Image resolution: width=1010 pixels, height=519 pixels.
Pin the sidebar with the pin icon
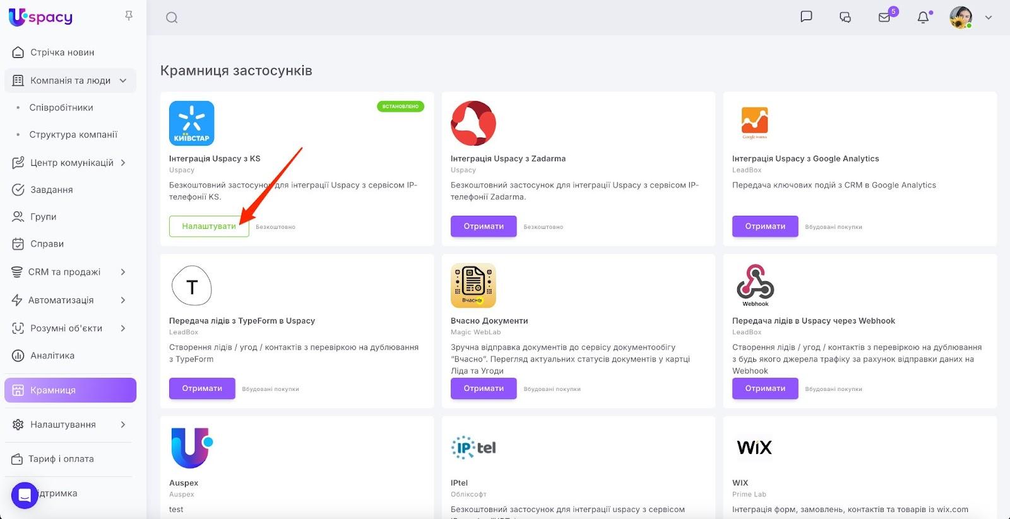click(x=129, y=16)
